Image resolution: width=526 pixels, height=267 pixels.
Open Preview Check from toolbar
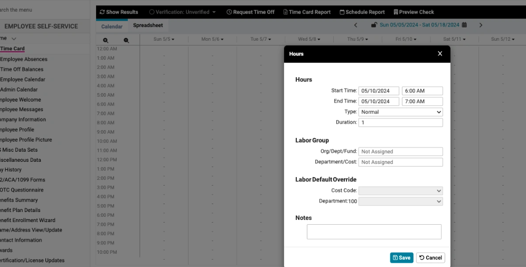click(414, 12)
